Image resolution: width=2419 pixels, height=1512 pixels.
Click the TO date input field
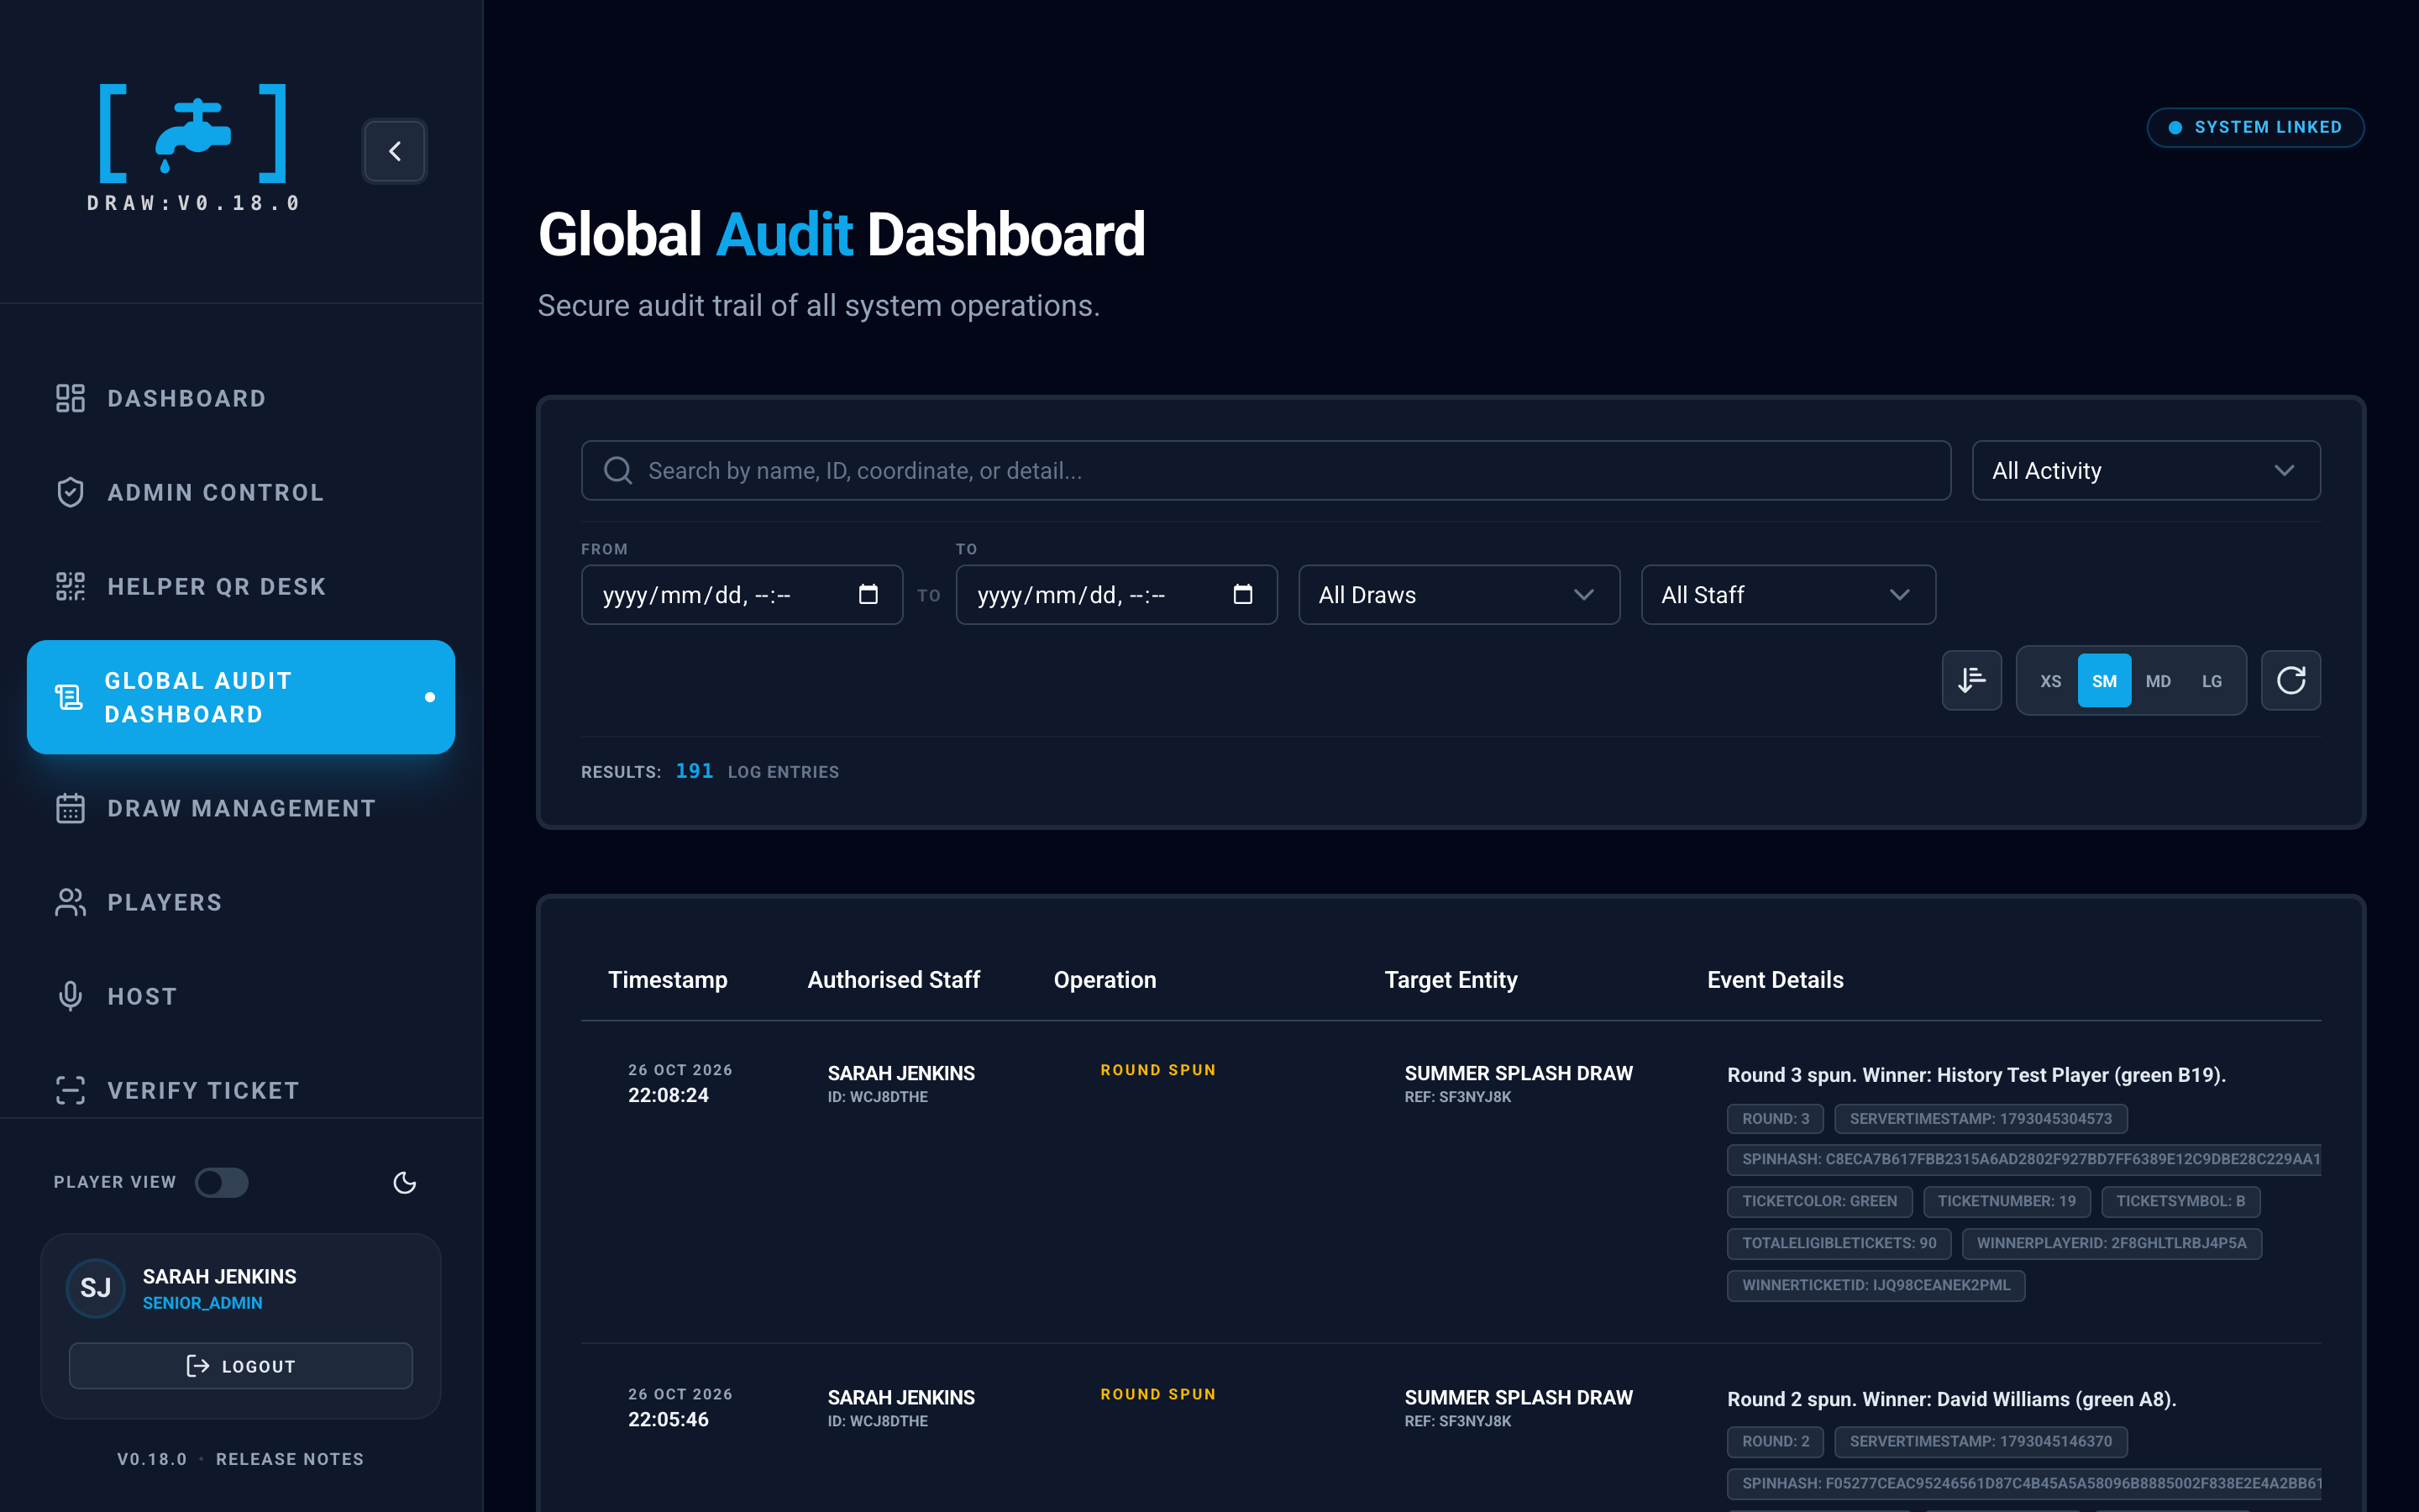point(1116,594)
